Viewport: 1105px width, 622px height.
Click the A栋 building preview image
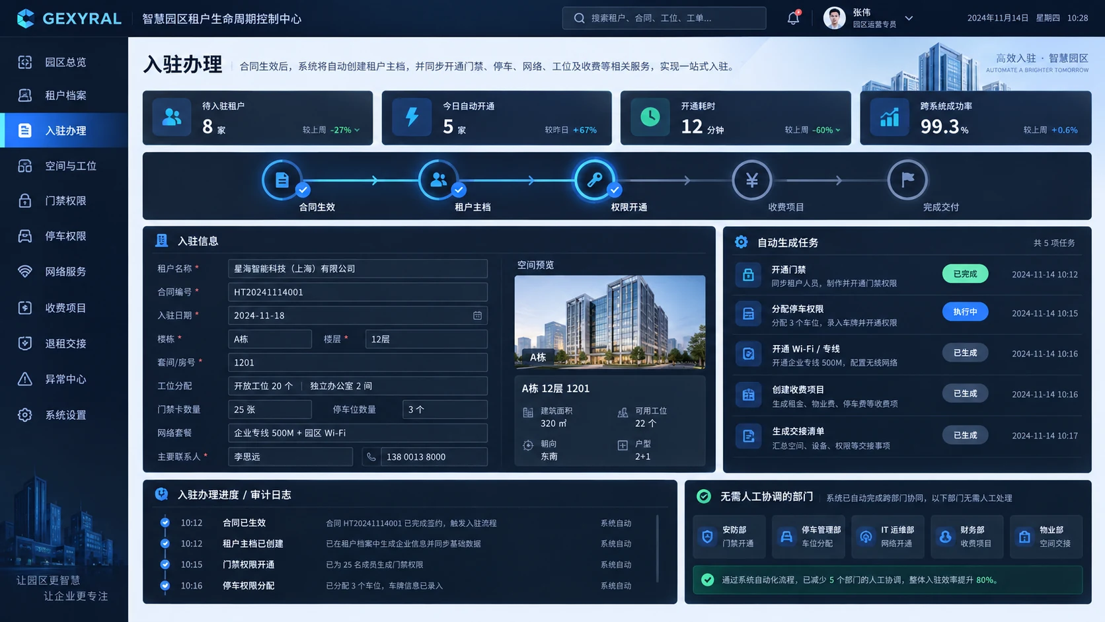[x=610, y=322]
